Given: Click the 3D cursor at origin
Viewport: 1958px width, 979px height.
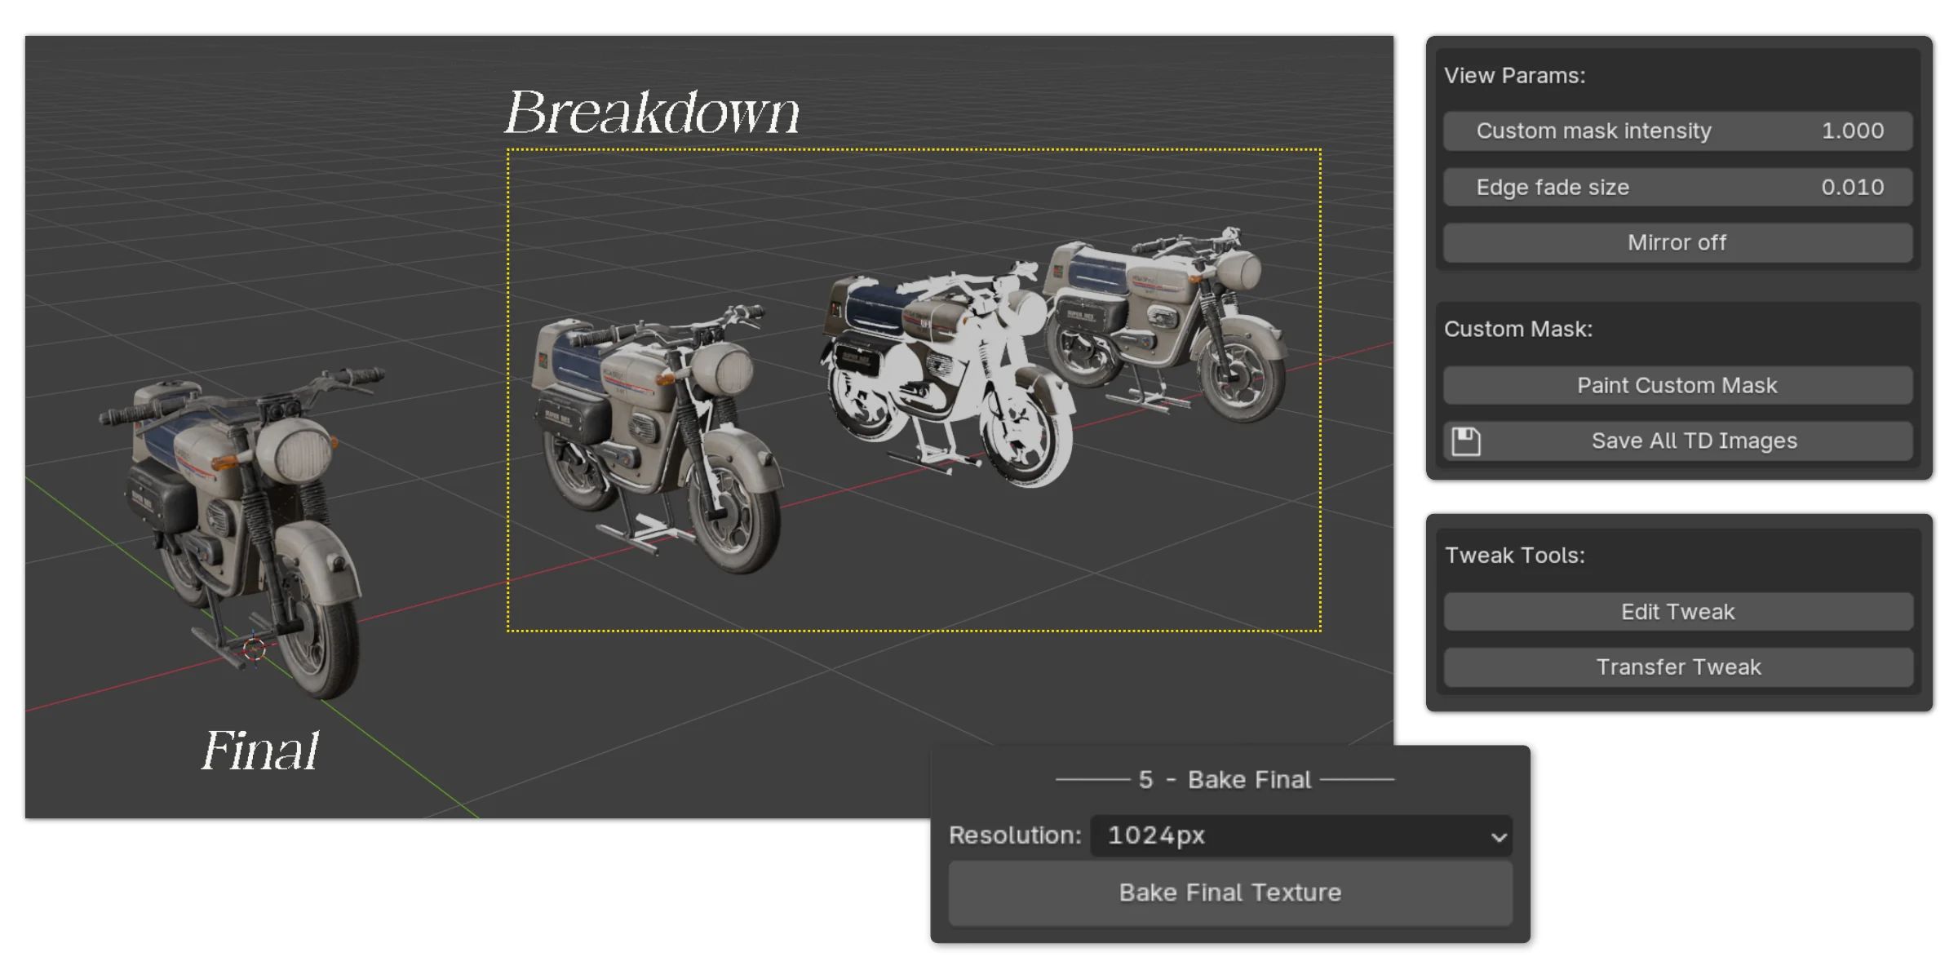Looking at the screenshot, I should (x=254, y=649).
